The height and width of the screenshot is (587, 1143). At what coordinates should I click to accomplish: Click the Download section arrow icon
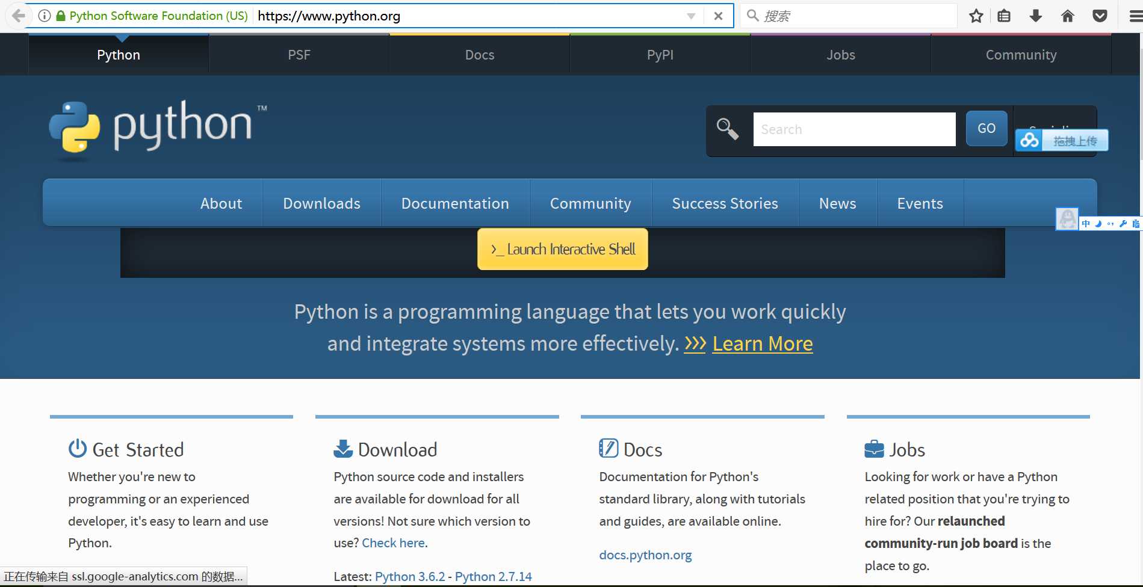point(343,449)
